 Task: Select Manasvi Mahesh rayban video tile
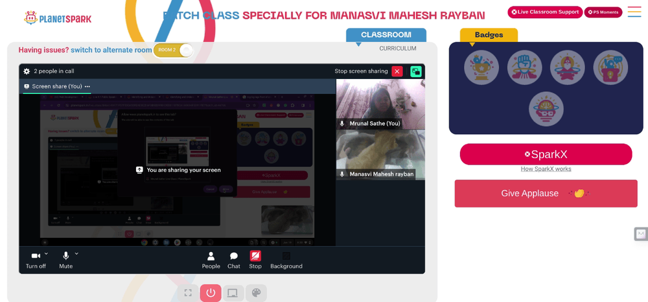[x=380, y=155]
